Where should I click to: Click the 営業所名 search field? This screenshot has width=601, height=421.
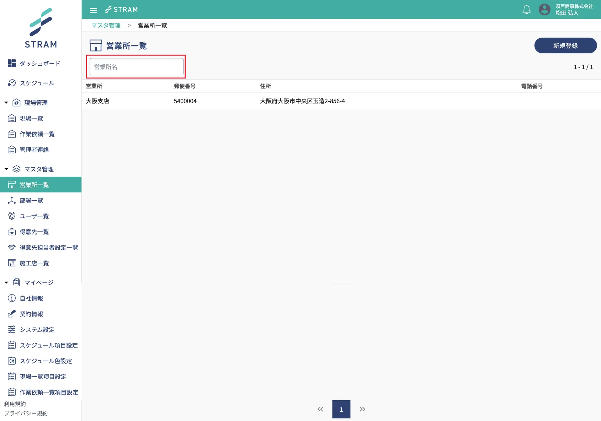click(136, 67)
